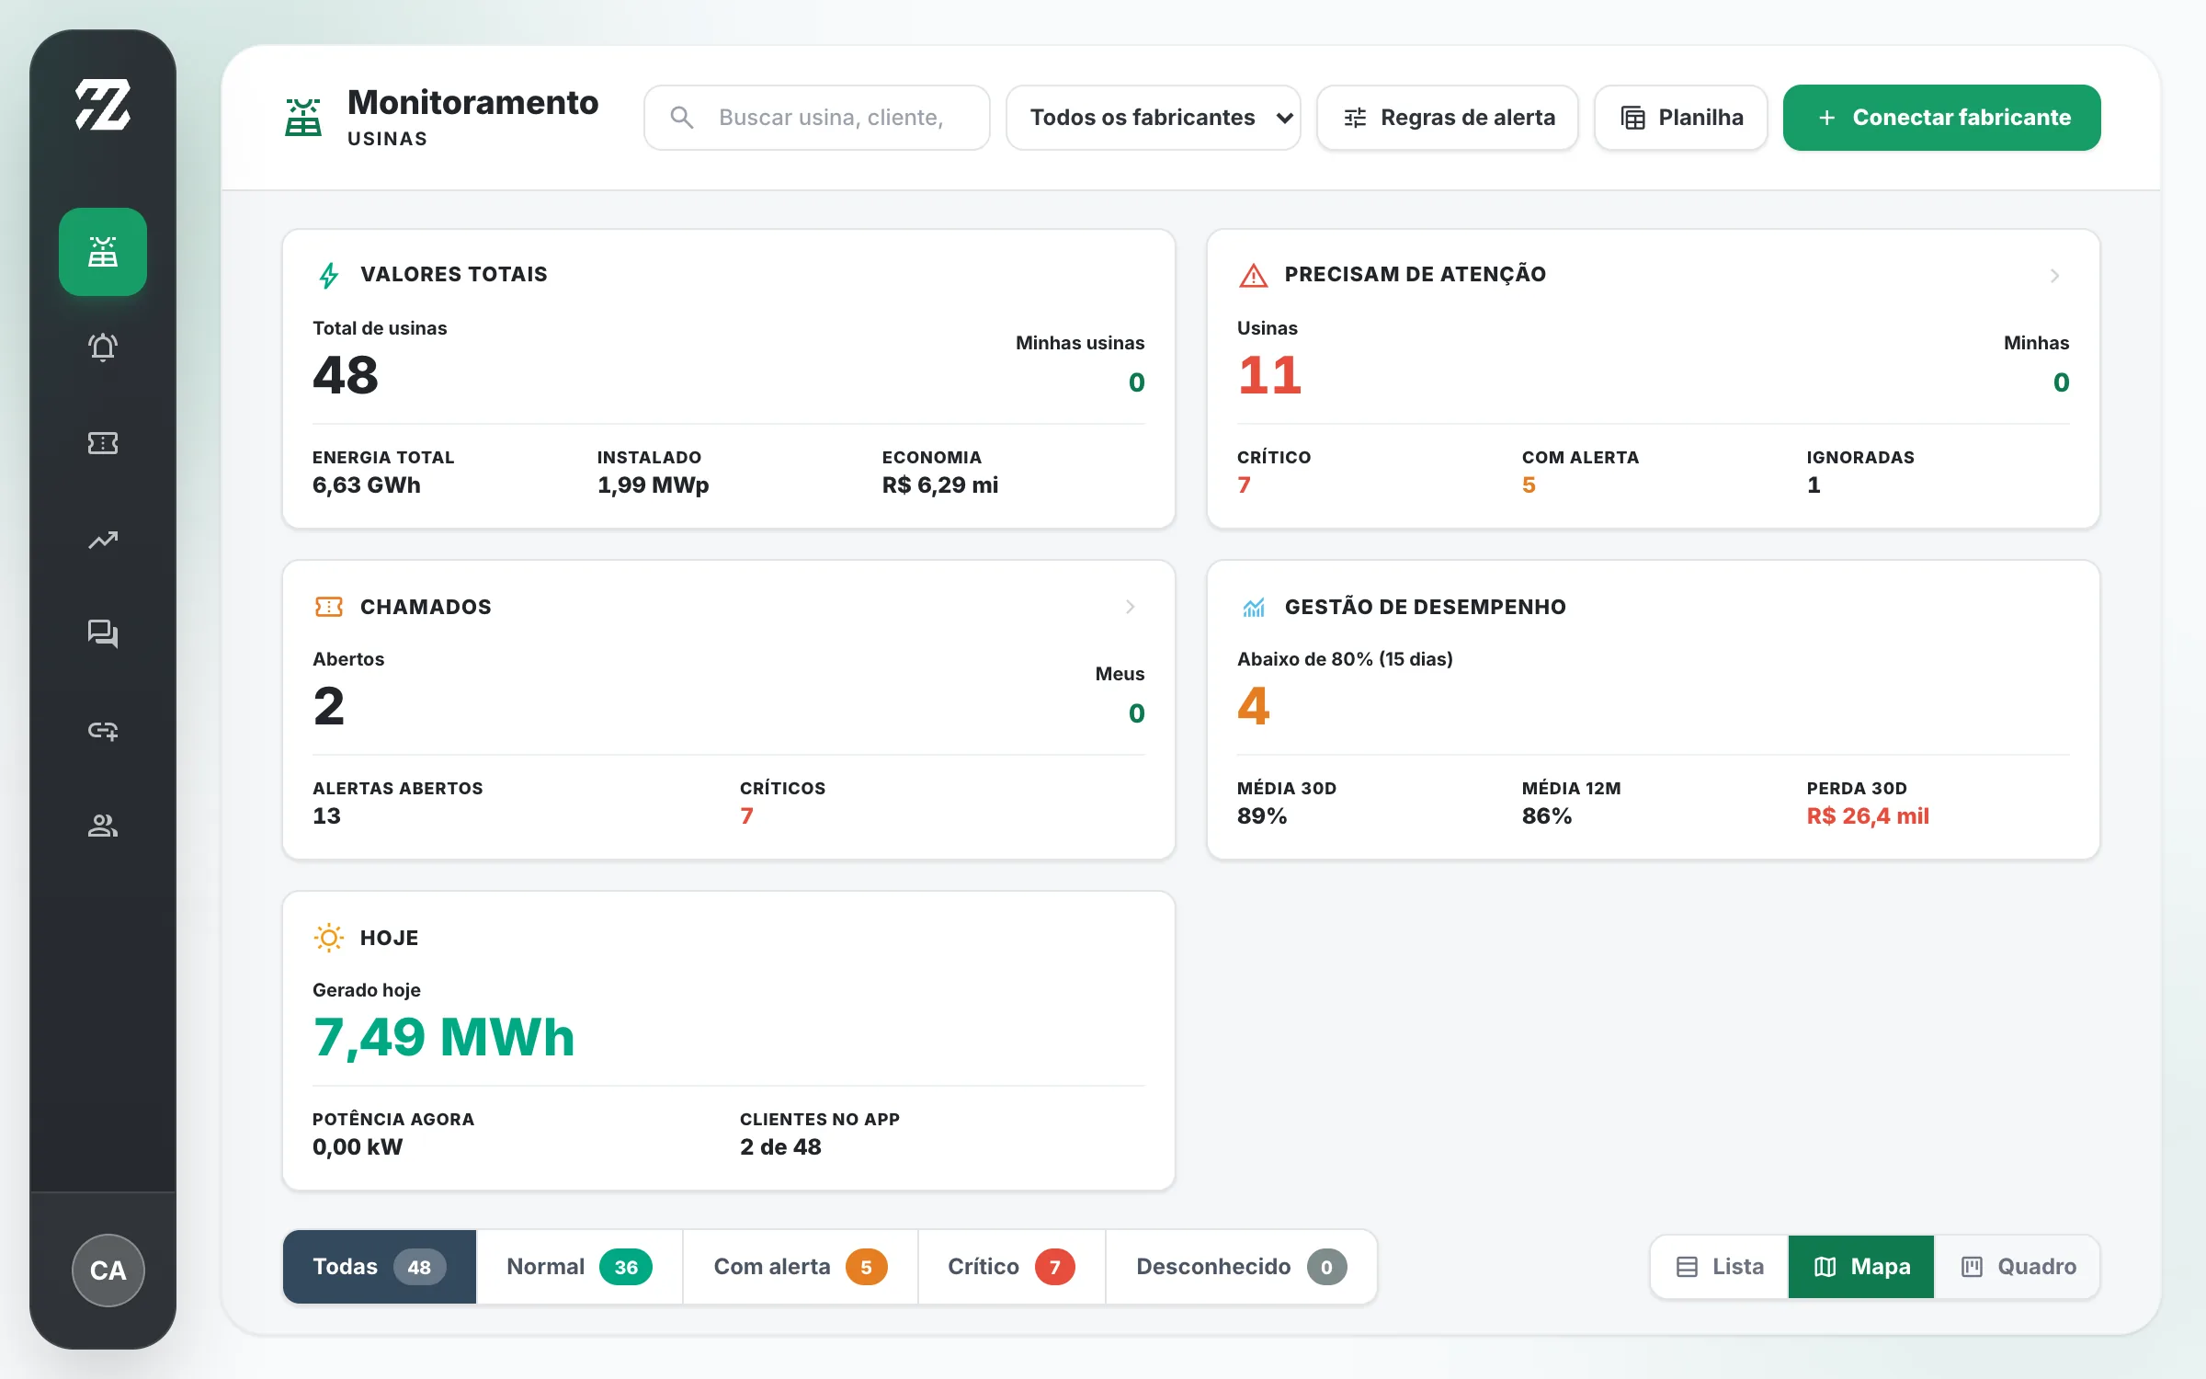Open the alerts bell sidebar icon
2206x1379 pixels.
tap(103, 348)
